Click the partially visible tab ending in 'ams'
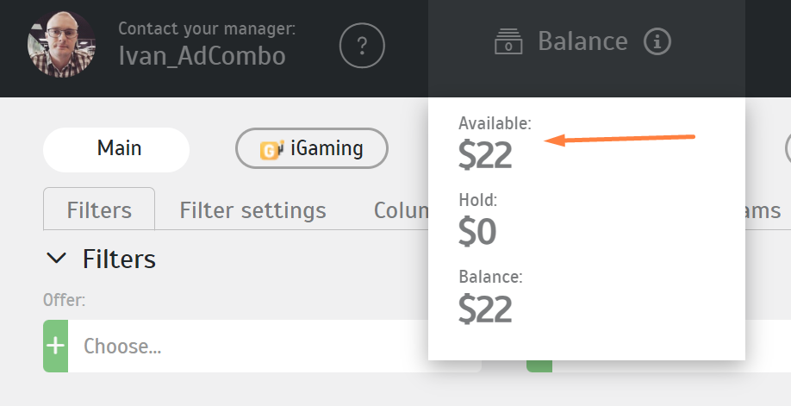791x406 pixels. click(763, 210)
